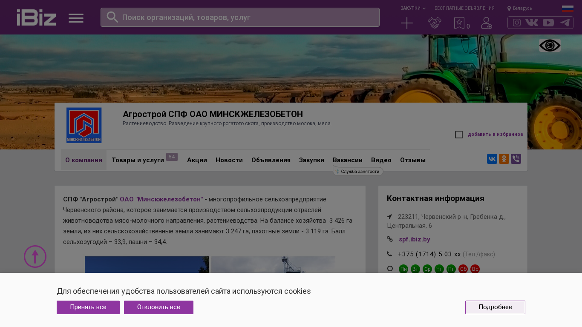Click the Беларусь region selector
582x327 pixels.
(522, 9)
